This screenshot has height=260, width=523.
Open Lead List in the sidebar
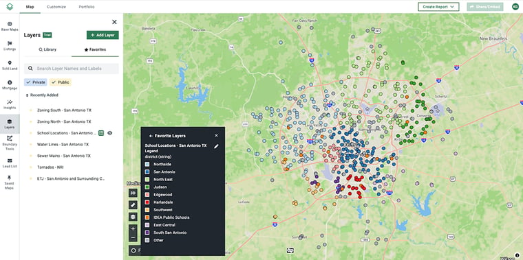pos(10,163)
